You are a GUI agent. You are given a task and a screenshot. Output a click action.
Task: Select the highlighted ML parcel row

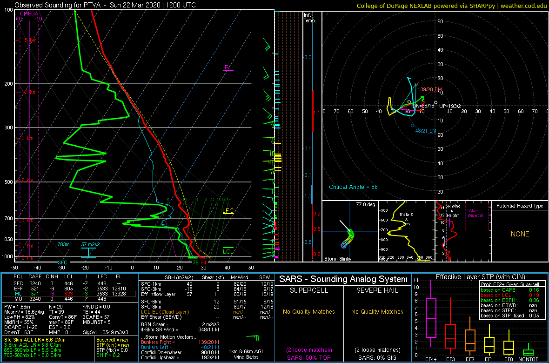point(69,294)
